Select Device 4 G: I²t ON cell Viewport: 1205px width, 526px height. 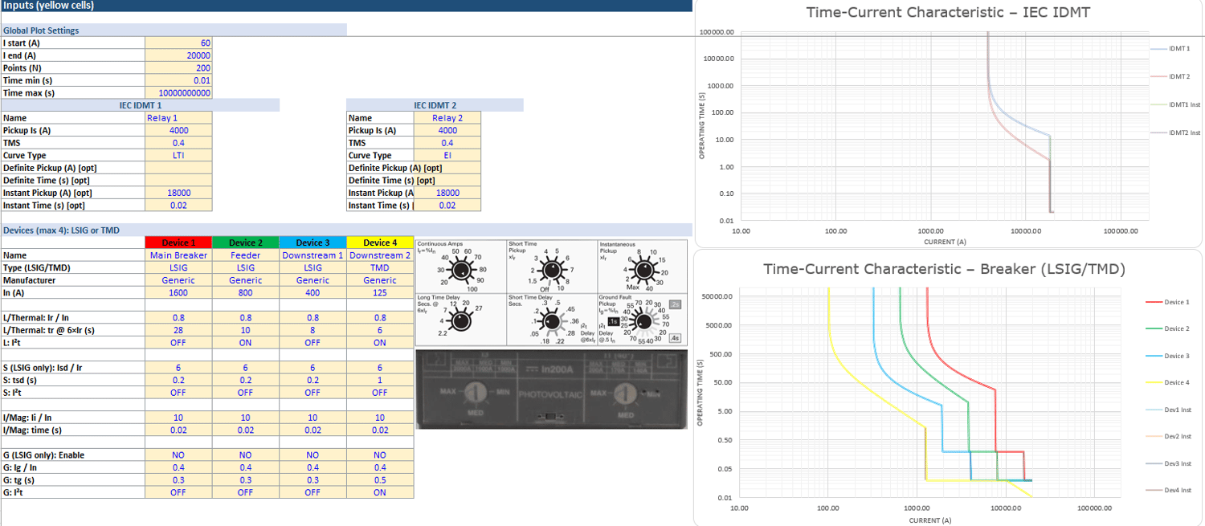coord(380,493)
